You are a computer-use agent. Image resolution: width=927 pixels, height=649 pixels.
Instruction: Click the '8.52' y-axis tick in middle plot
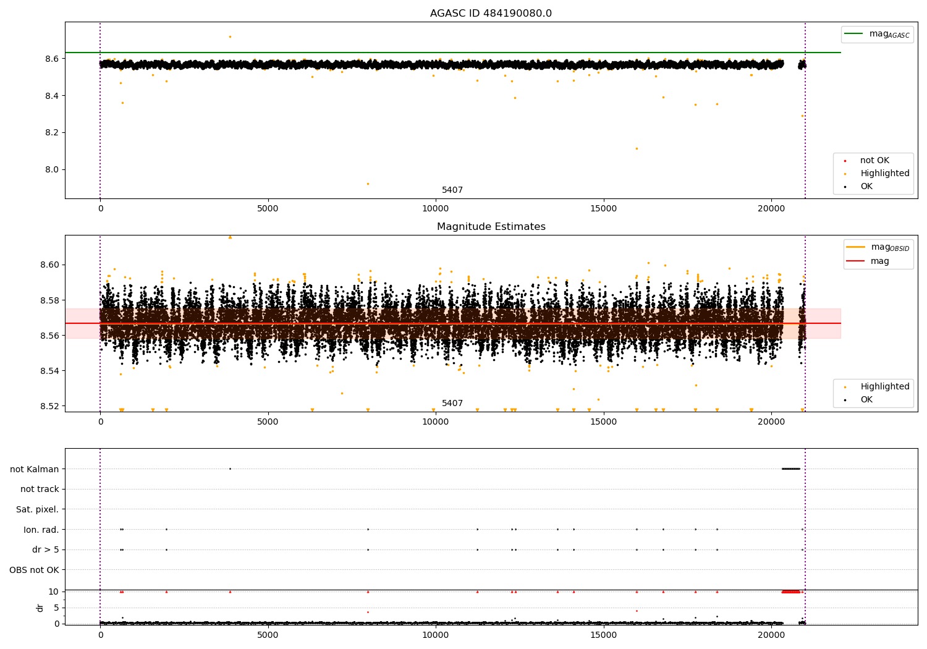tap(50, 406)
